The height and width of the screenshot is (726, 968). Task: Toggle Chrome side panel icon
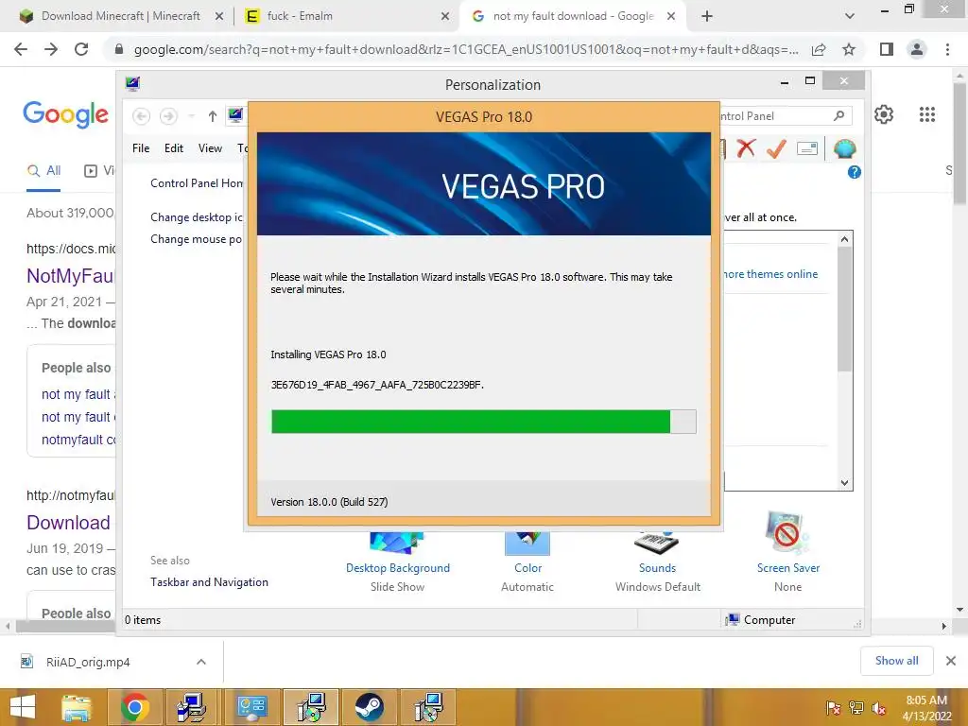(887, 49)
